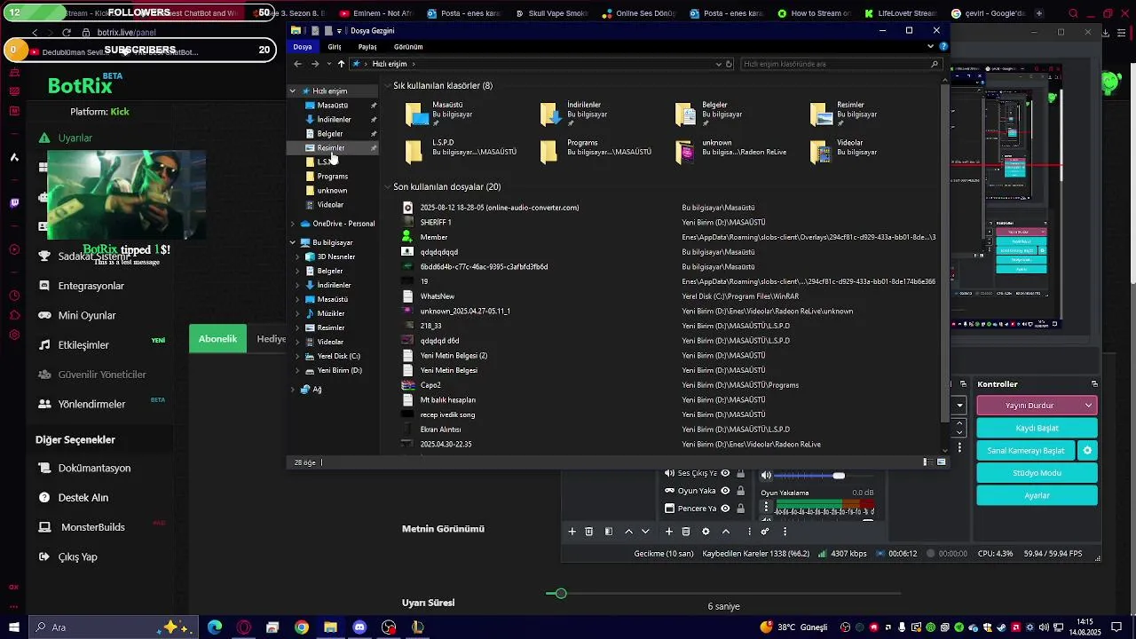Screen dimensions: 1136x639
Task: Open unknown Radeon ReLive folder icon
Action: click(685, 152)
